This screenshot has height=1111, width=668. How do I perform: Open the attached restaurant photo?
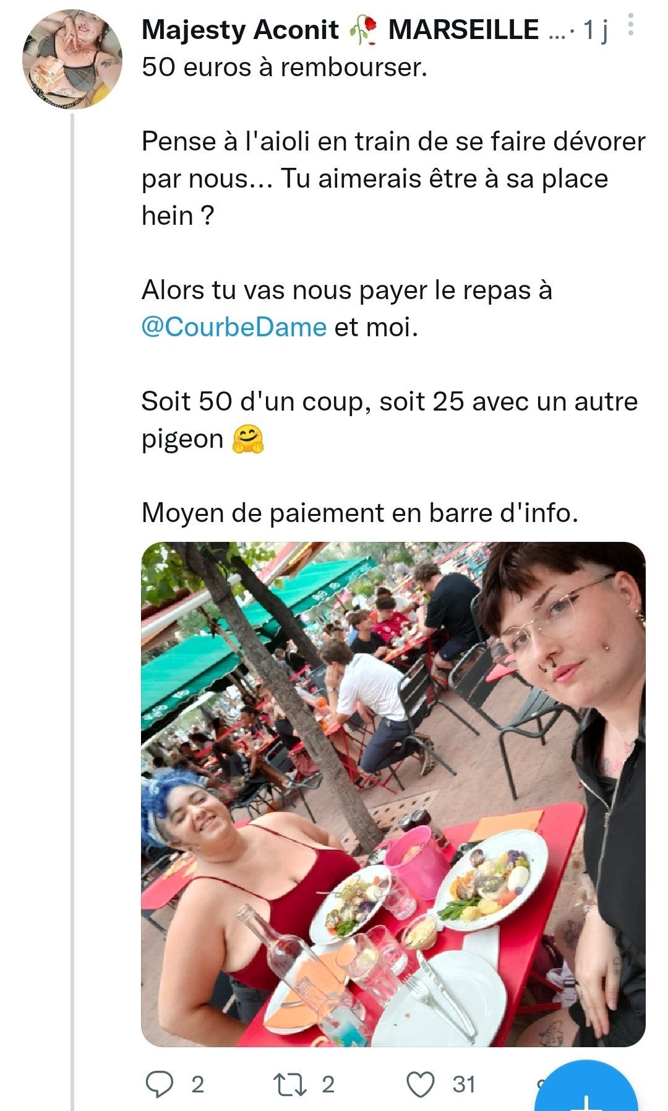coord(393,795)
